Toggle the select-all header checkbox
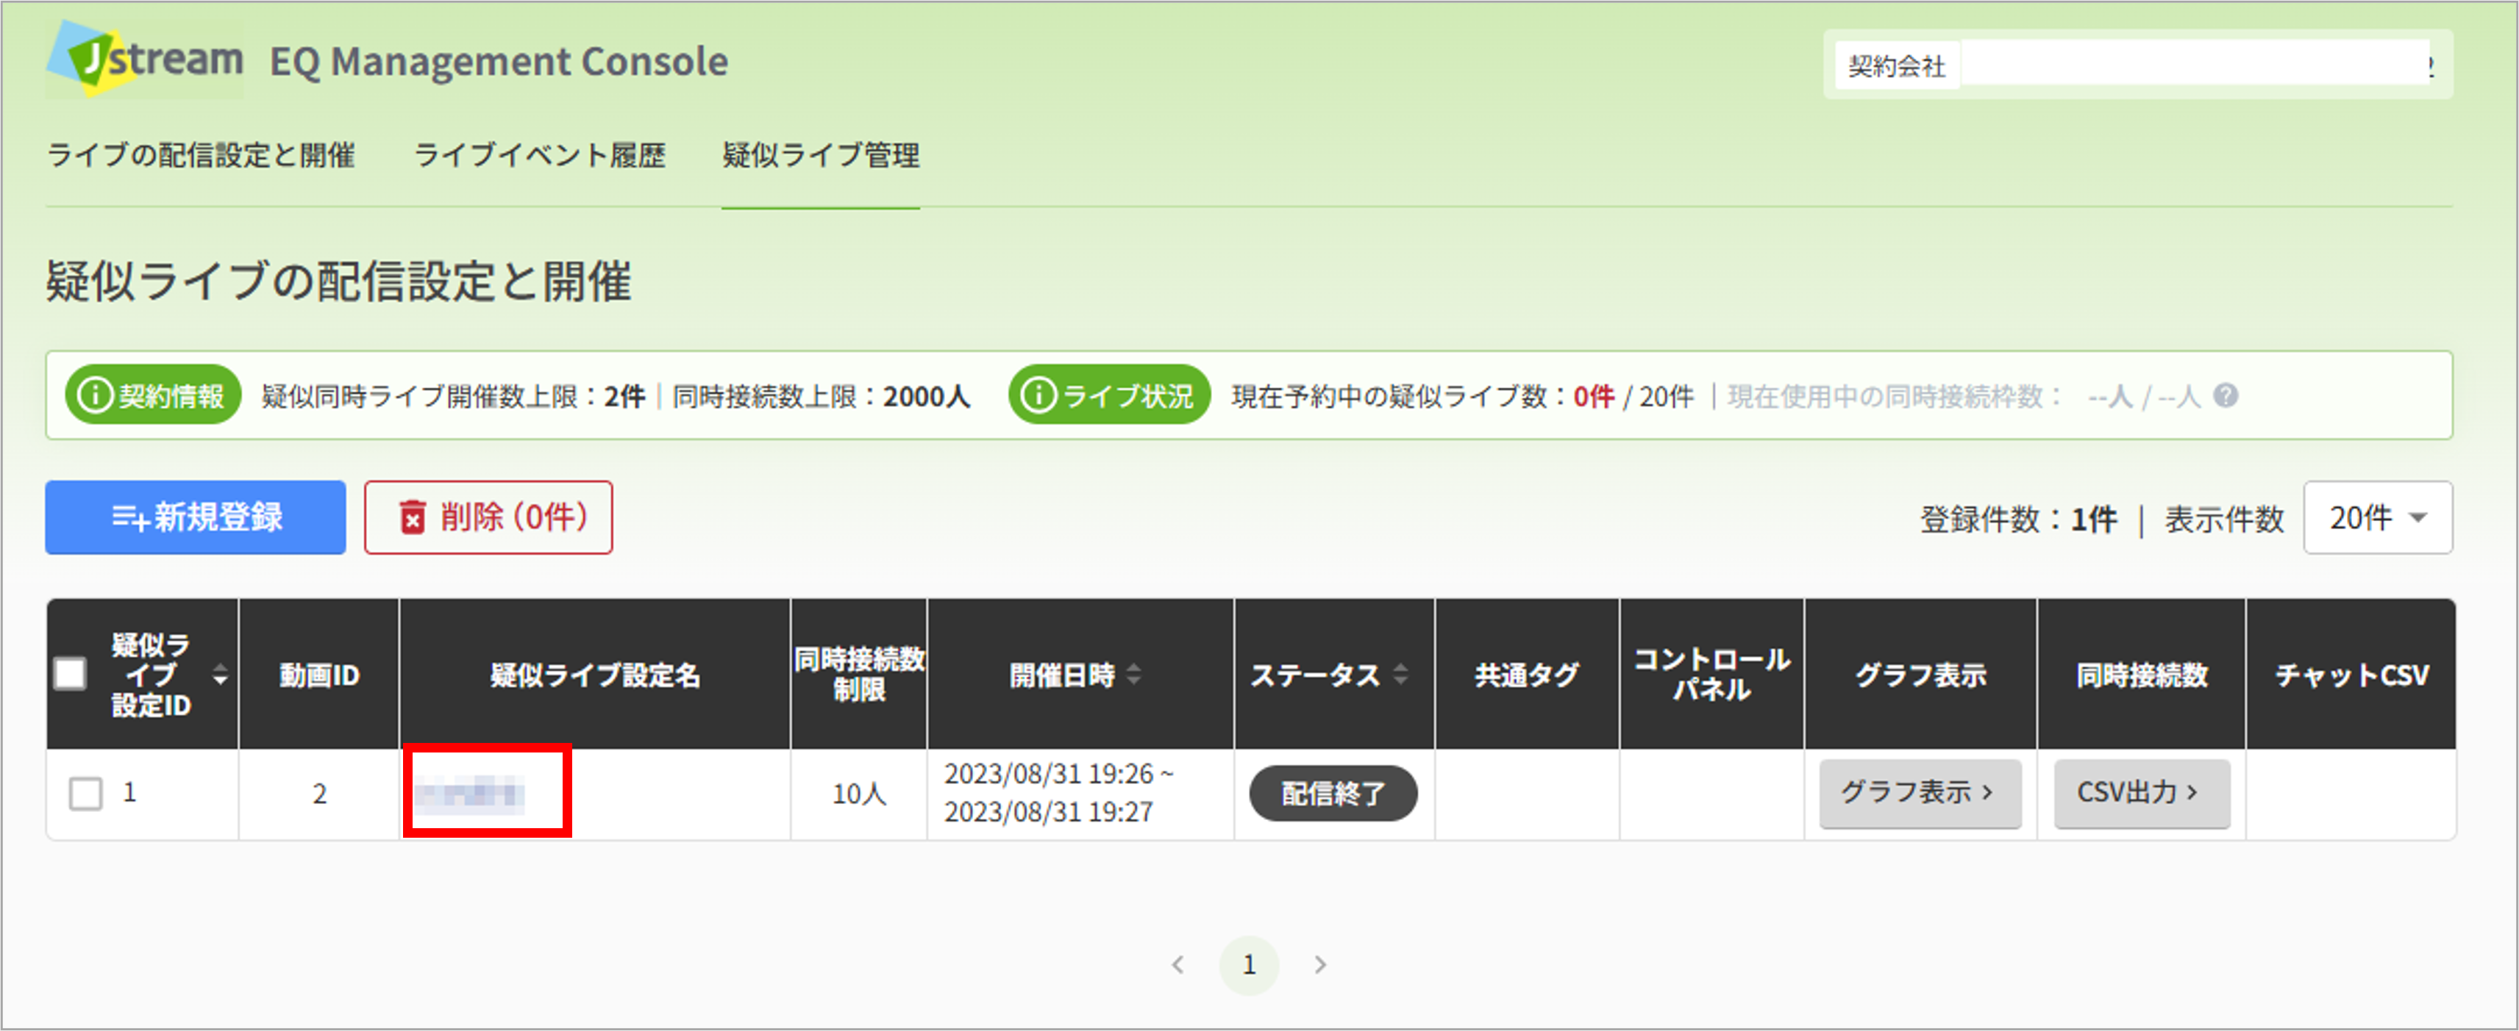This screenshot has width=2519, height=1031. click(x=71, y=673)
